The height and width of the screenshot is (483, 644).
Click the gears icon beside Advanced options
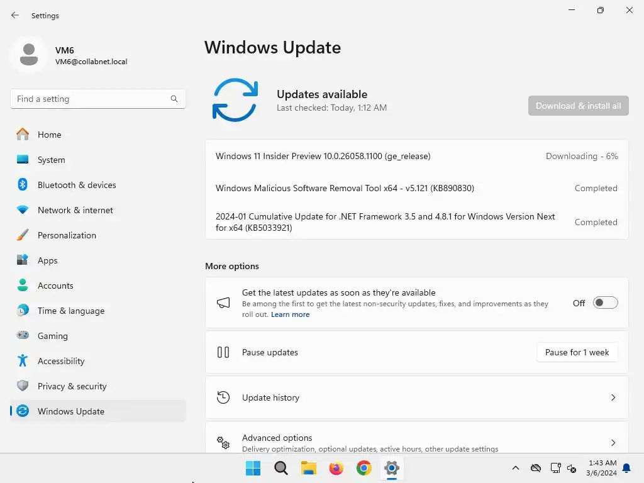(223, 443)
